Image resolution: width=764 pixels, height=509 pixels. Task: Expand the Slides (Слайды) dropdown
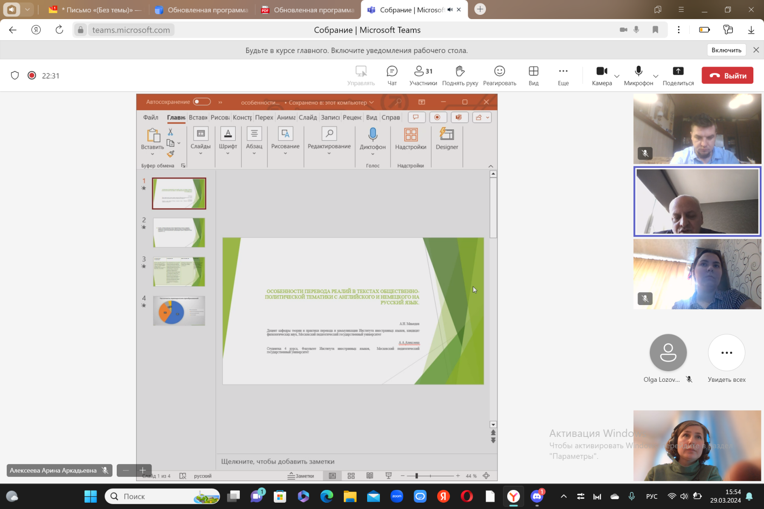click(x=200, y=153)
